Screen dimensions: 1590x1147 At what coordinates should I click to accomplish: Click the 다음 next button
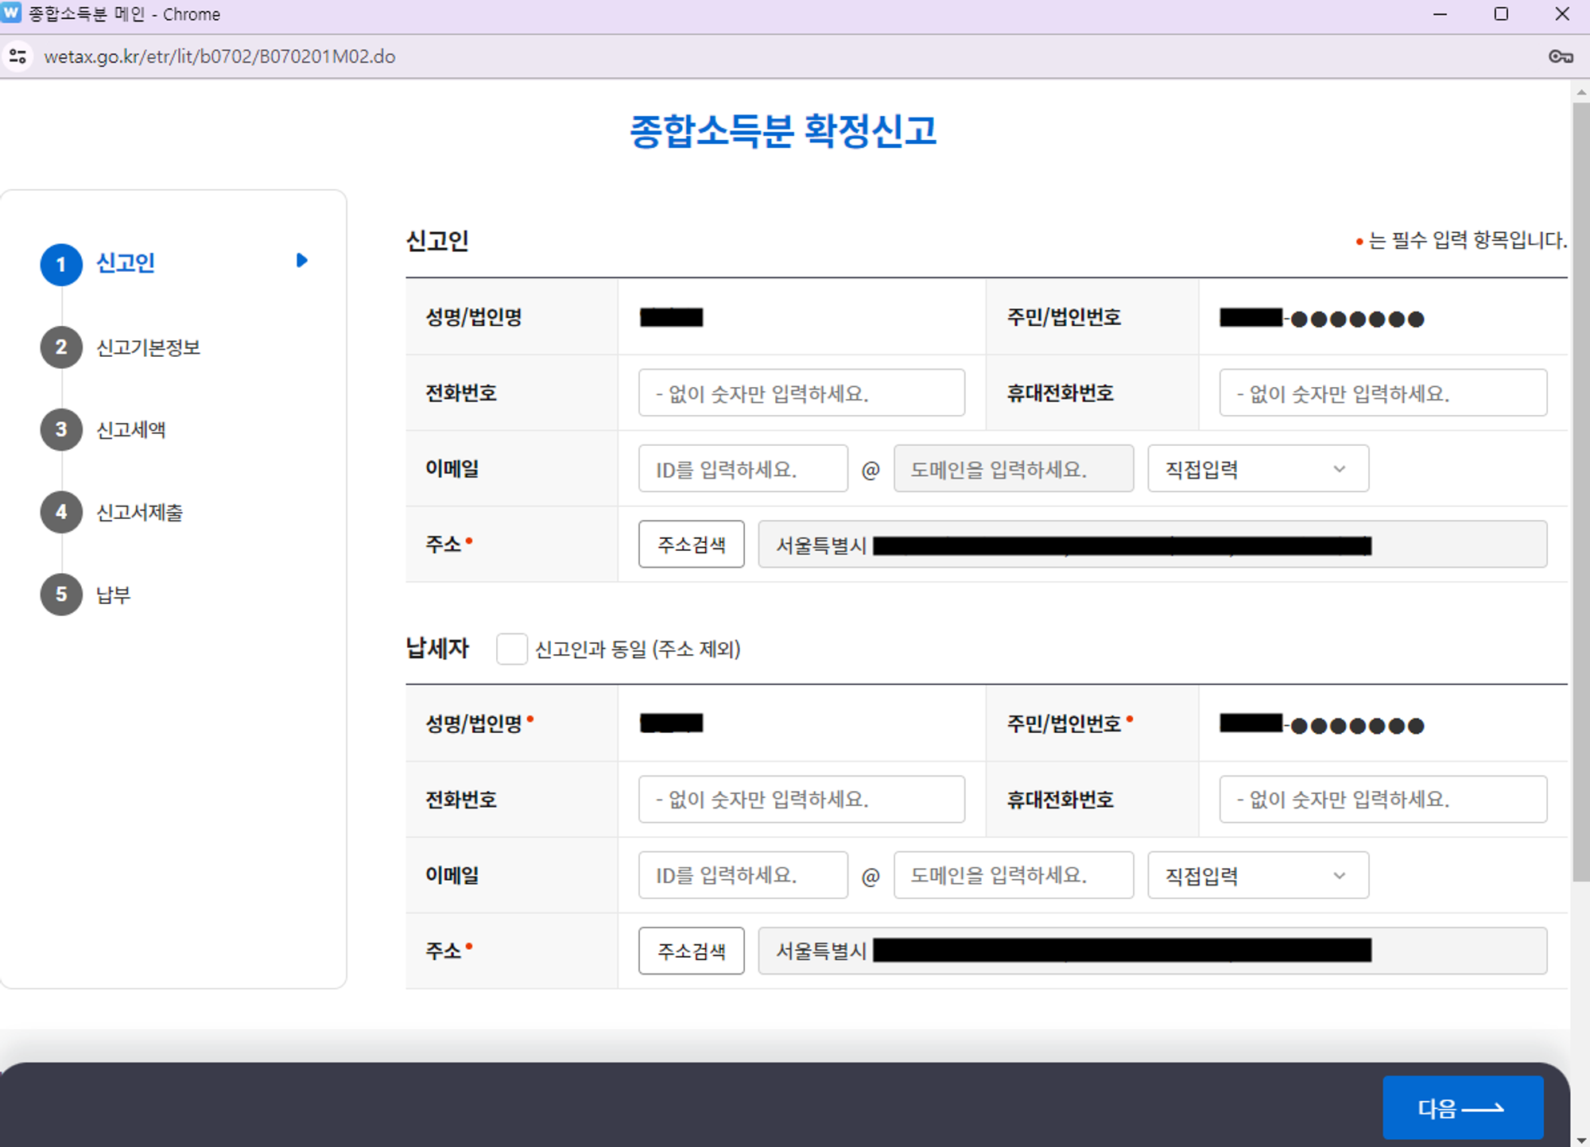point(1463,1108)
